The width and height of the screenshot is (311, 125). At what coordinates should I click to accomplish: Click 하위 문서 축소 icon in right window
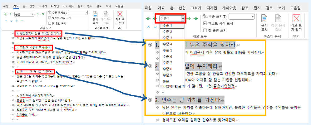tap(278, 18)
